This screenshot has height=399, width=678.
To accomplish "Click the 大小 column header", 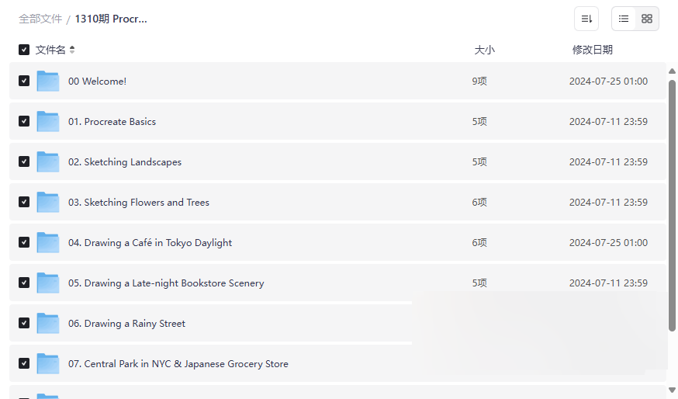I will [x=484, y=50].
